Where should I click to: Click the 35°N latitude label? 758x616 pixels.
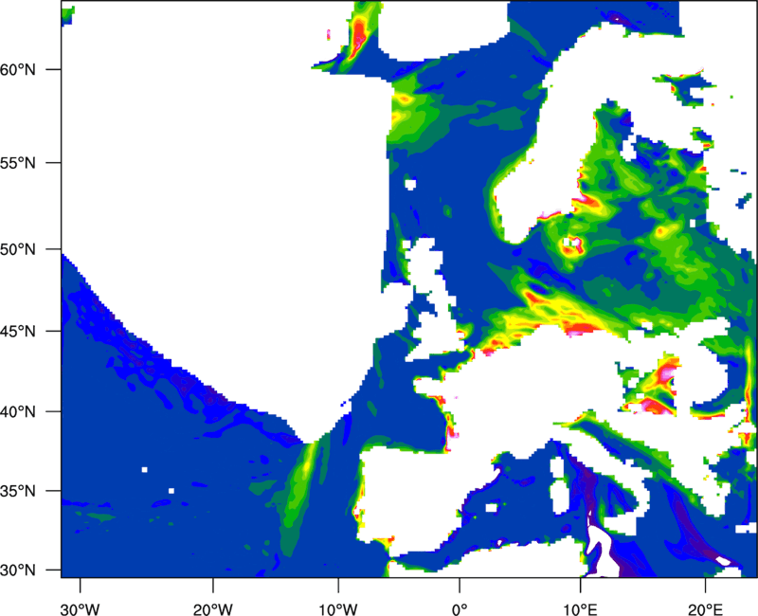click(x=18, y=491)
